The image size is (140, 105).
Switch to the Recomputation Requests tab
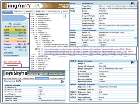(x=57, y=78)
